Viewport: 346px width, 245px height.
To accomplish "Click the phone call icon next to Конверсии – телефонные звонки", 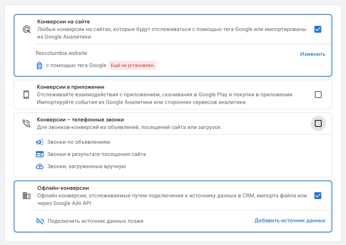I will pos(25,123).
